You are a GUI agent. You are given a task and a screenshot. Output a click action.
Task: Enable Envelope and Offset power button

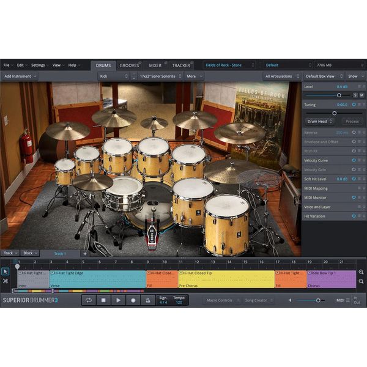pos(354,142)
